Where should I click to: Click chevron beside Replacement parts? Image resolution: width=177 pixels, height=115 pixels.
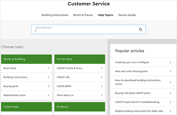click(48, 95)
